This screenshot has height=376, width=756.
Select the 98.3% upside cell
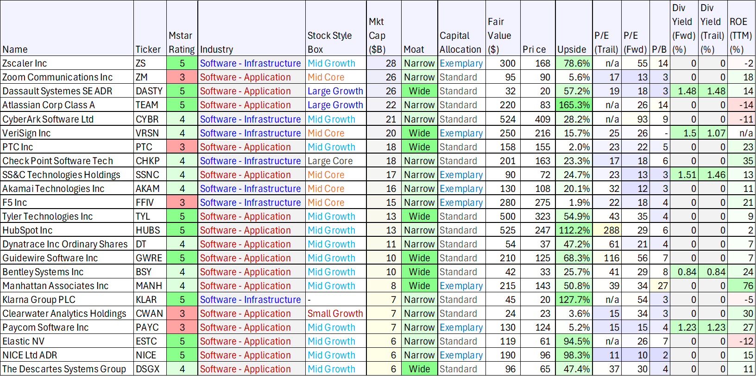[574, 355]
